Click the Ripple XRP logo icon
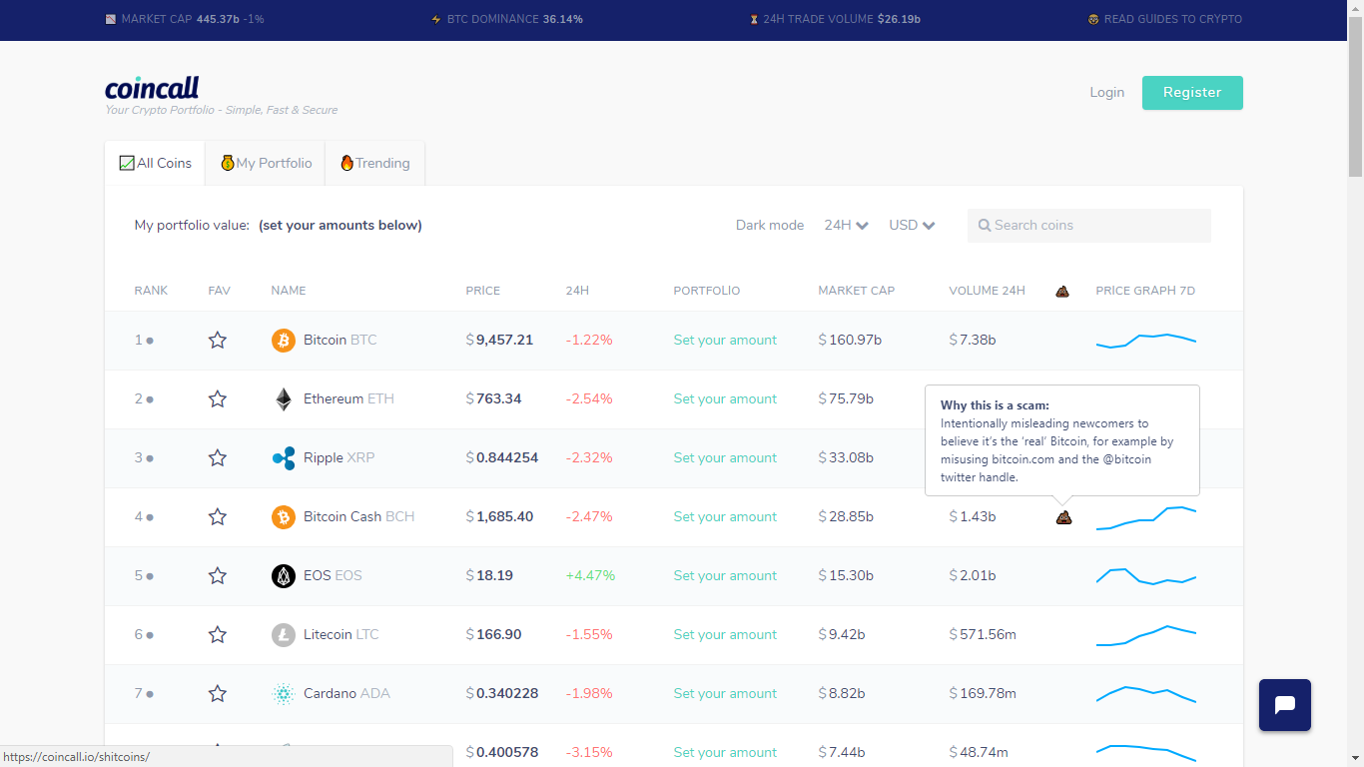Screen dimensions: 1364x767 point(284,458)
